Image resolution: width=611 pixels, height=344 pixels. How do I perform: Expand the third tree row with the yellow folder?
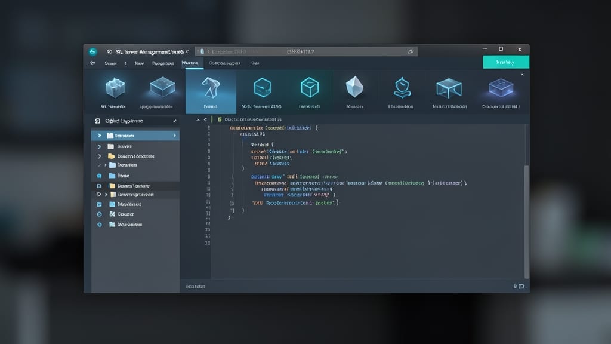(x=100, y=156)
